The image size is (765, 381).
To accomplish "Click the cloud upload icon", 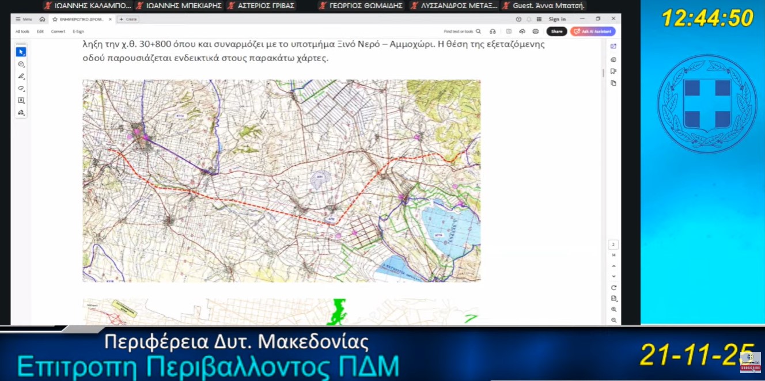I will pos(522,31).
